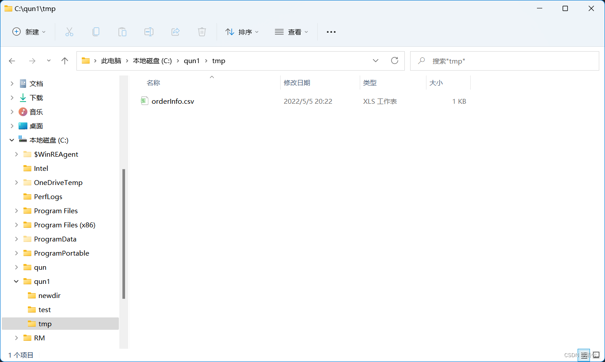Click 本地磁盘 (C:) in address path
Image resolution: width=605 pixels, height=362 pixels.
[152, 61]
